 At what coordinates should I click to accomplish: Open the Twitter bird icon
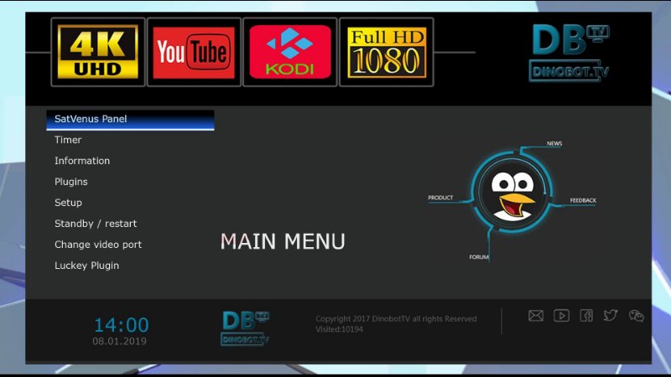point(611,315)
